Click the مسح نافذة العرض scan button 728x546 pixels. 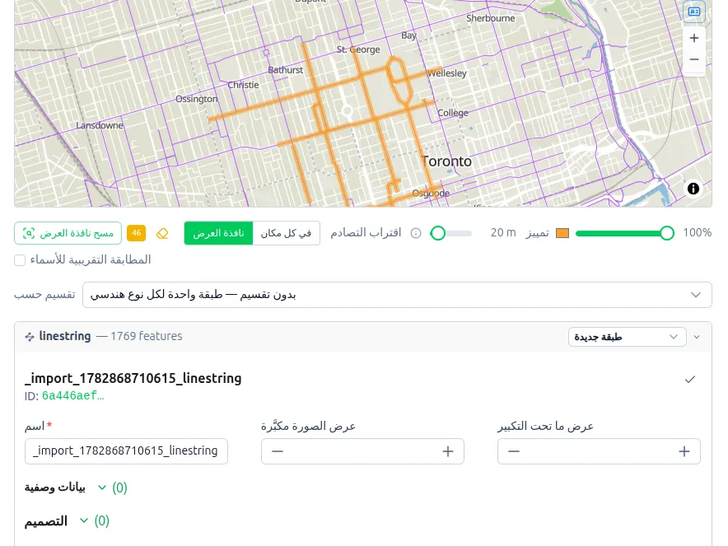[68, 233]
